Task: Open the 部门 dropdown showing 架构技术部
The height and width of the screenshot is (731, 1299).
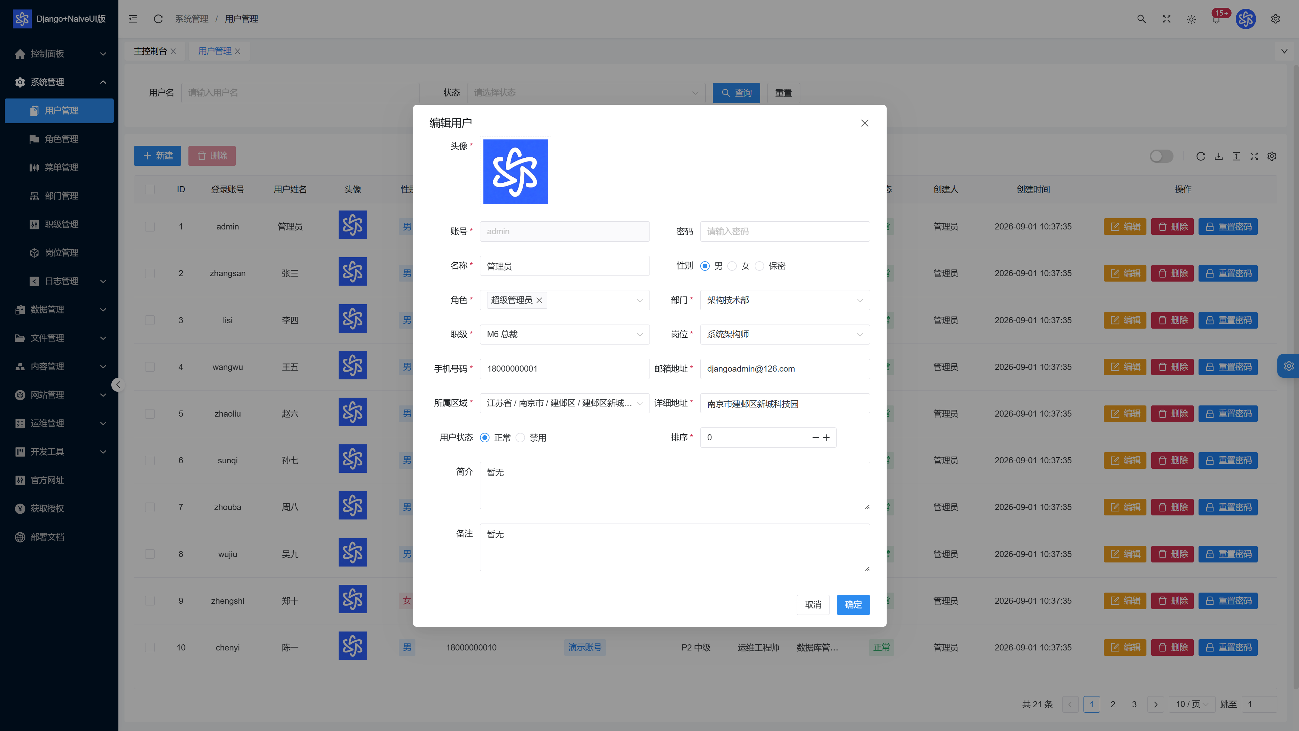Action: [x=785, y=300]
